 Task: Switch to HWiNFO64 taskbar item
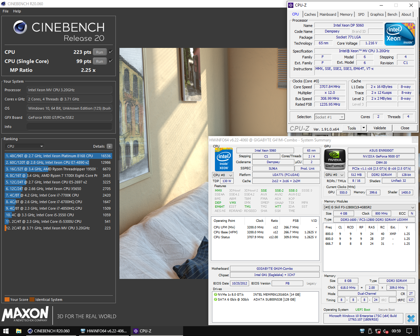tap(104, 331)
